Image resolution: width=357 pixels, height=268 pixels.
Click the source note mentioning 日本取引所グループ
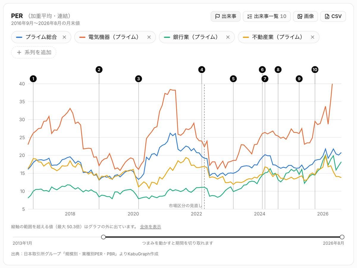pos(85,254)
